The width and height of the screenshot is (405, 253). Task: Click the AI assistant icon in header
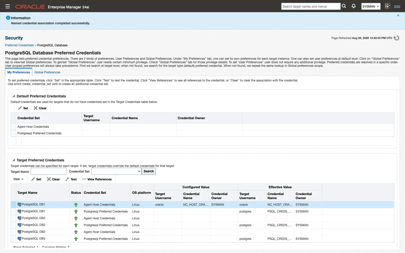[x=388, y=6]
